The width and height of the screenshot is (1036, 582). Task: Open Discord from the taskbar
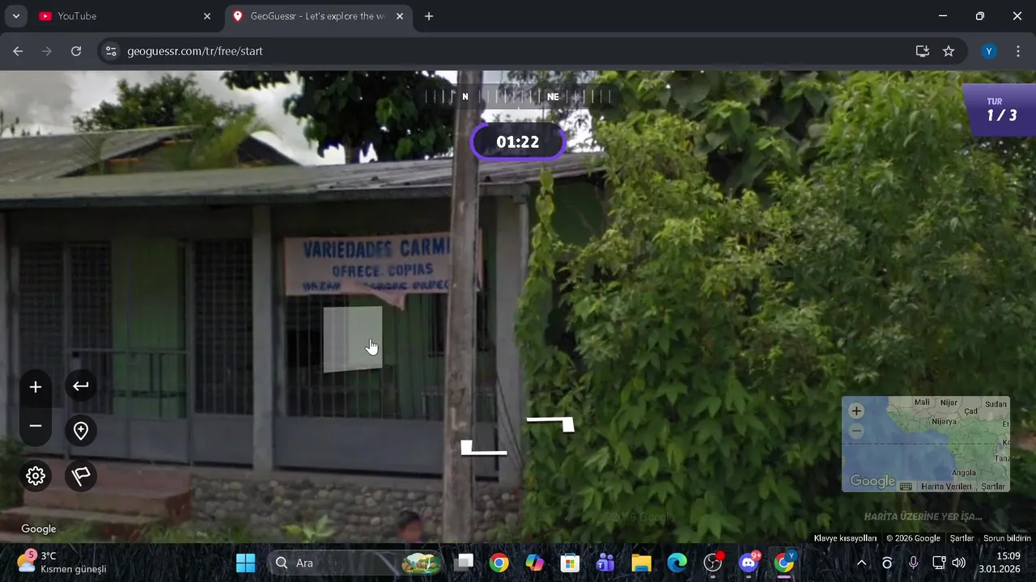pos(749,563)
